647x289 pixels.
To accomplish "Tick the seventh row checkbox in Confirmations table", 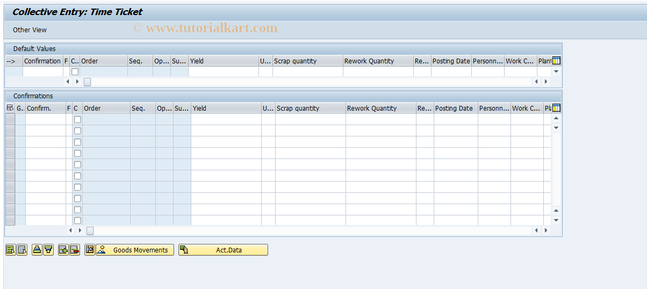I will (x=78, y=187).
